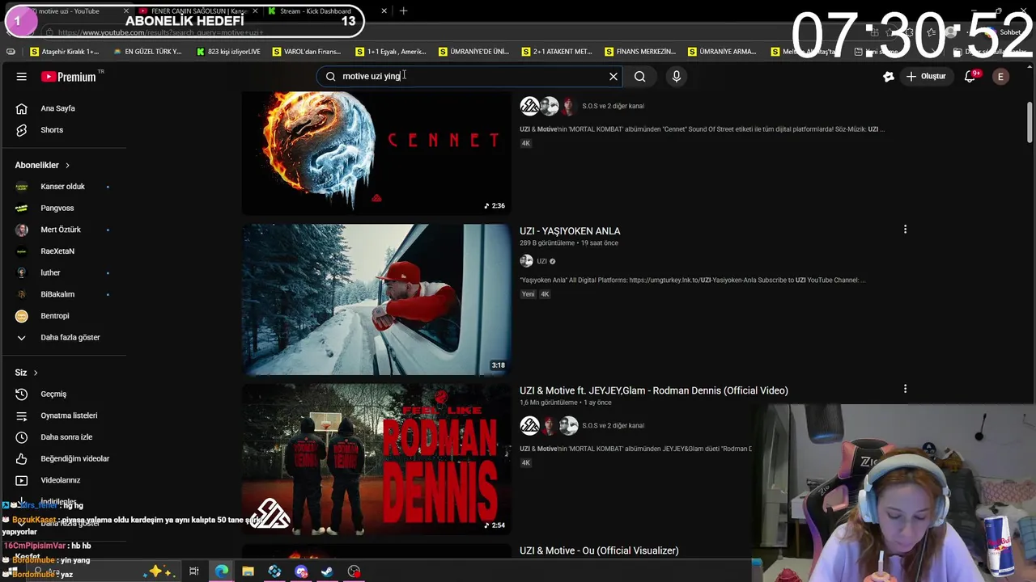Open the Ataşehir Kiralık 1+... bookmark
This screenshot has height=582, width=1036.
pyautogui.click(x=64, y=52)
